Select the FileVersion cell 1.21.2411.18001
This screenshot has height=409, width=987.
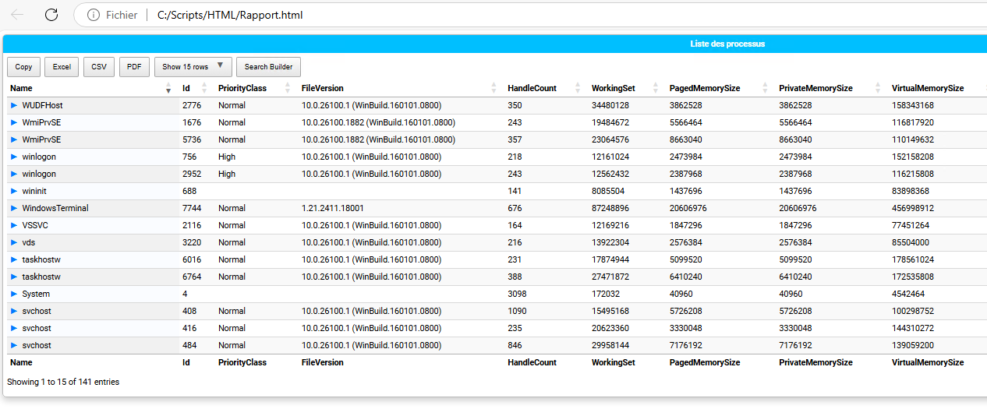point(333,208)
